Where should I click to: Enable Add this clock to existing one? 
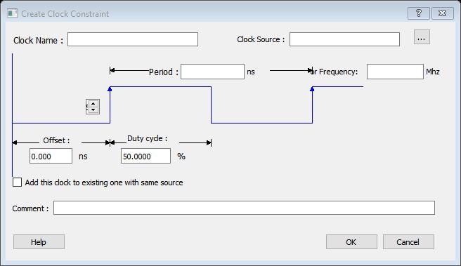pyautogui.click(x=17, y=182)
